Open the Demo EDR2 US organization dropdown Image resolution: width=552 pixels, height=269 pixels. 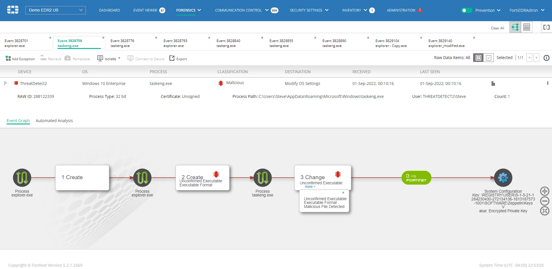coord(56,10)
